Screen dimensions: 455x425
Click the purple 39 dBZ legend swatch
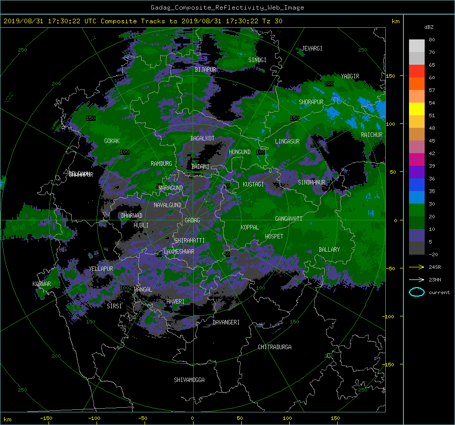pyautogui.click(x=417, y=172)
